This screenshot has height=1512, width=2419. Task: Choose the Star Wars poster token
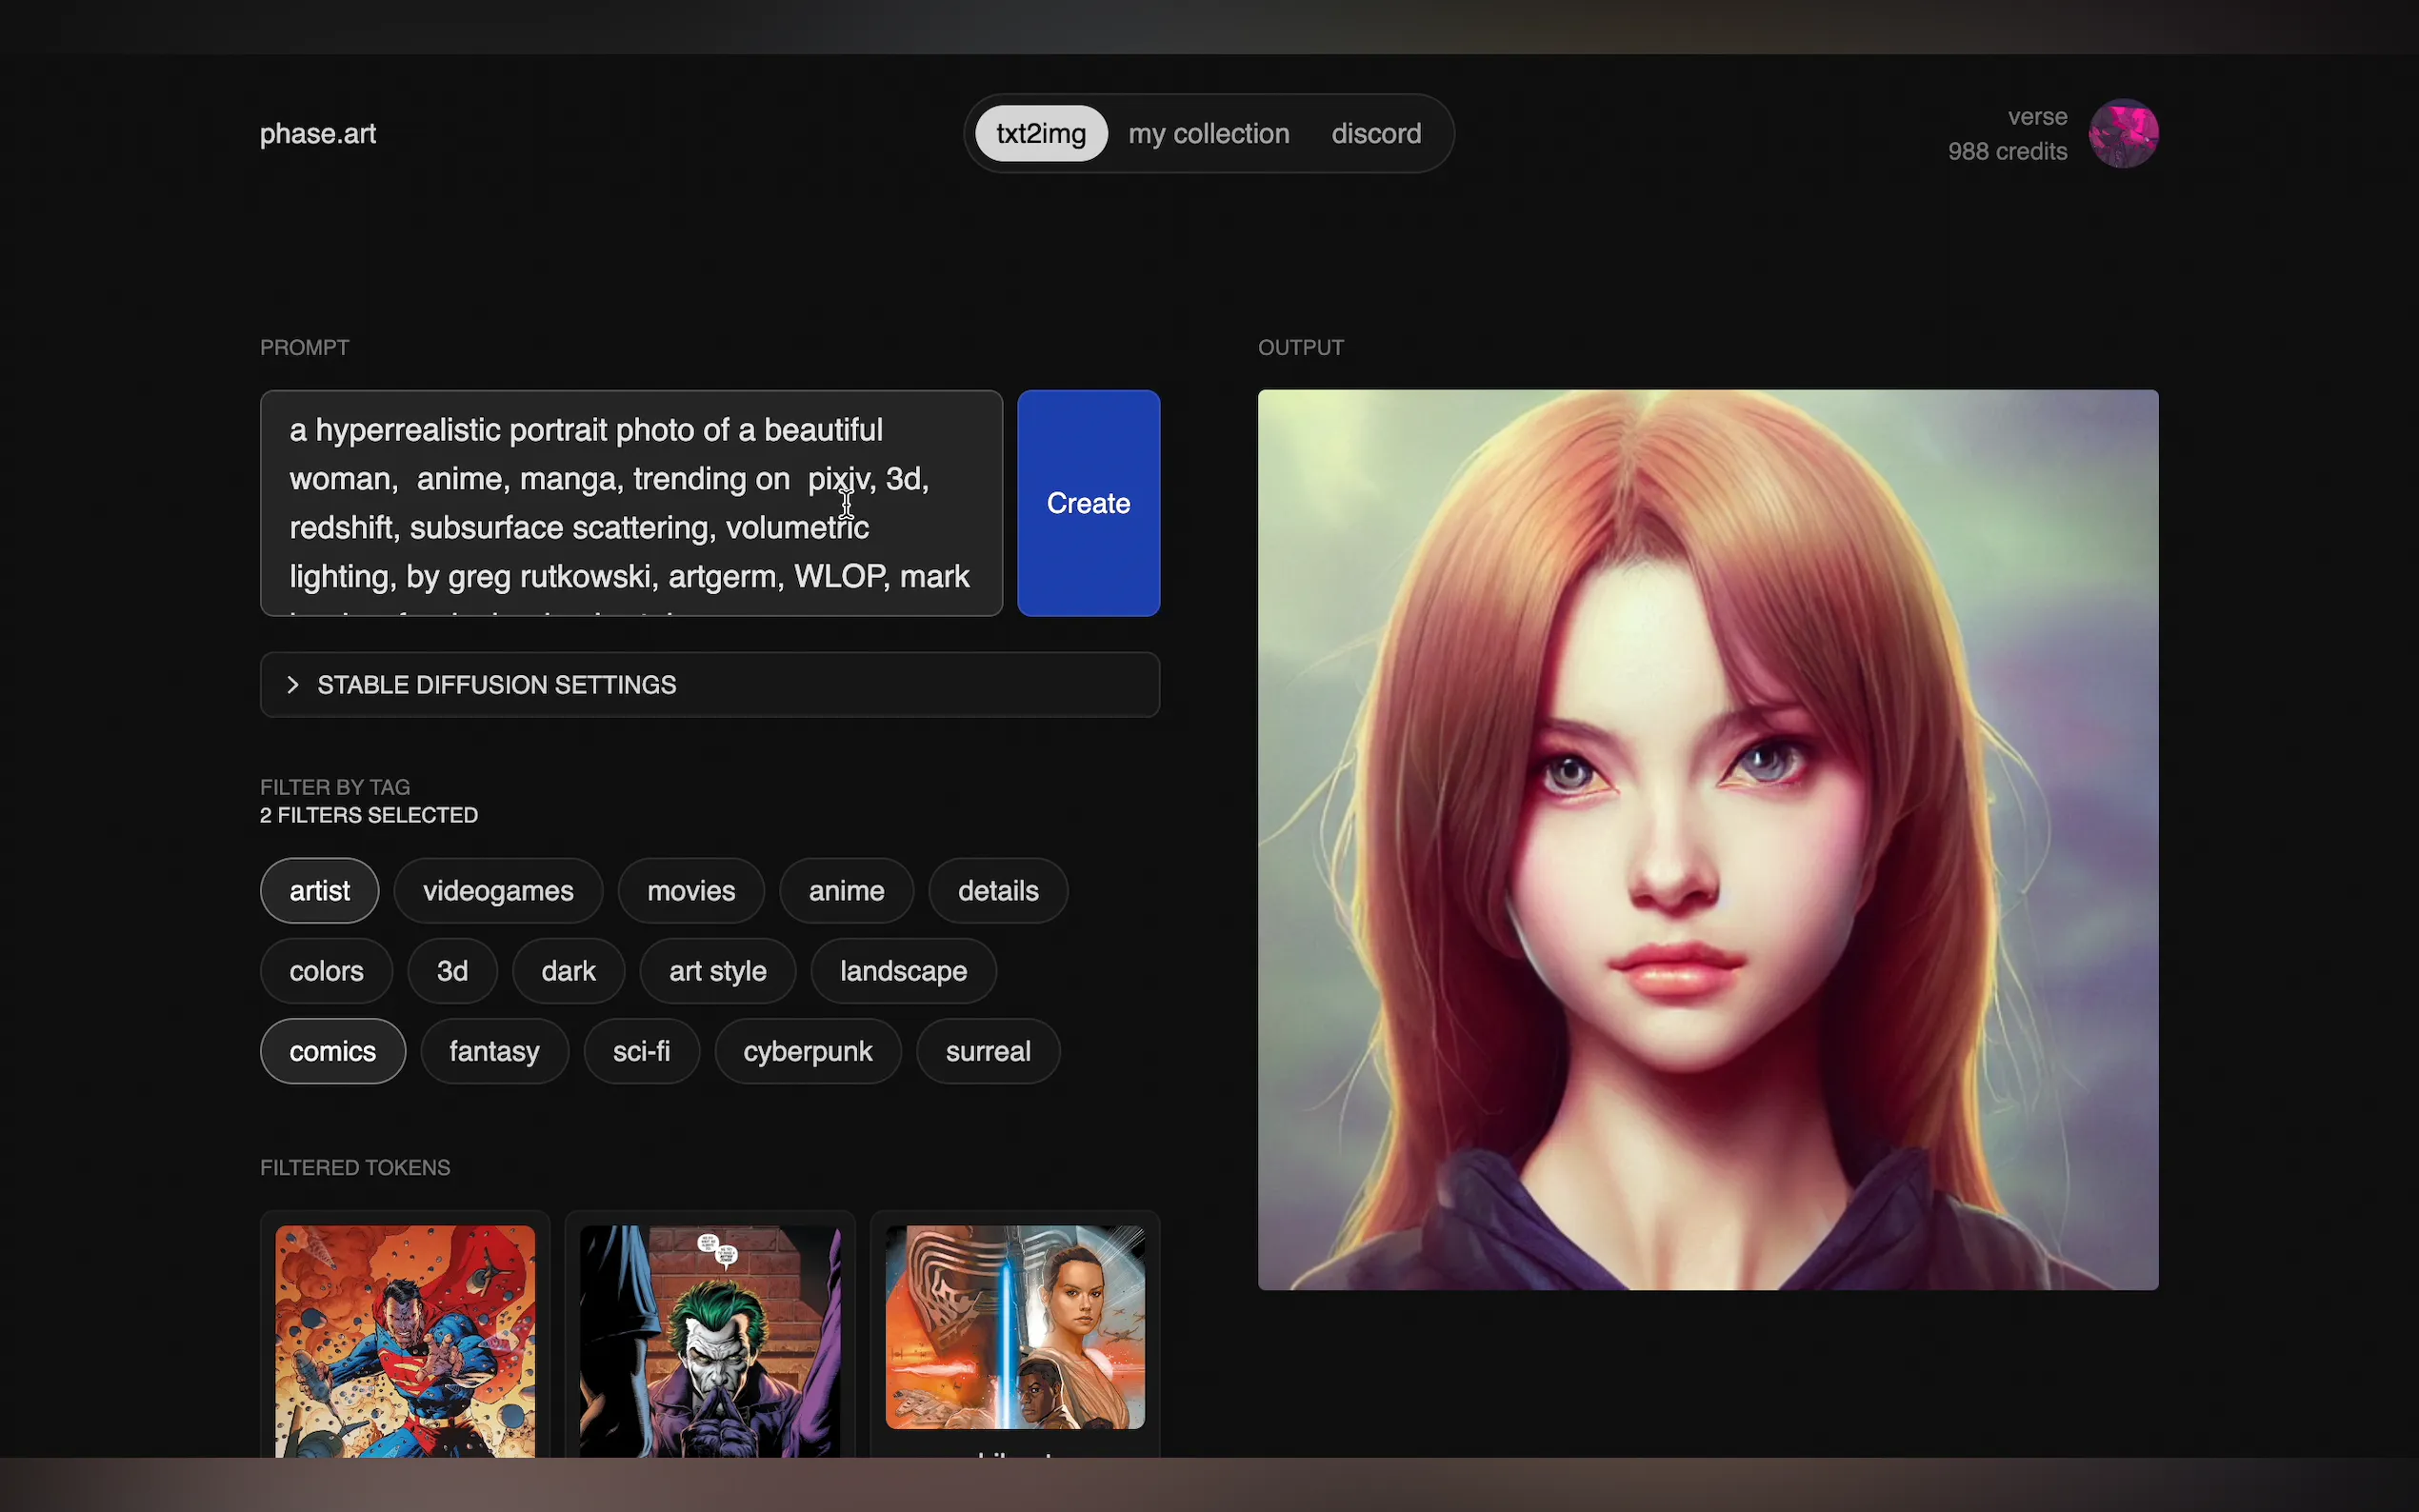(x=1014, y=1327)
